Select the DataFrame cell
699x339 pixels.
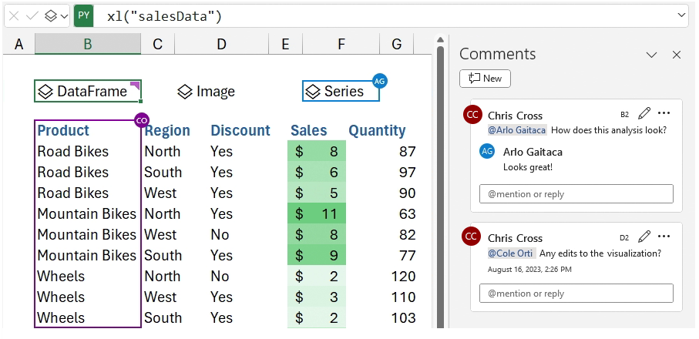88,92
